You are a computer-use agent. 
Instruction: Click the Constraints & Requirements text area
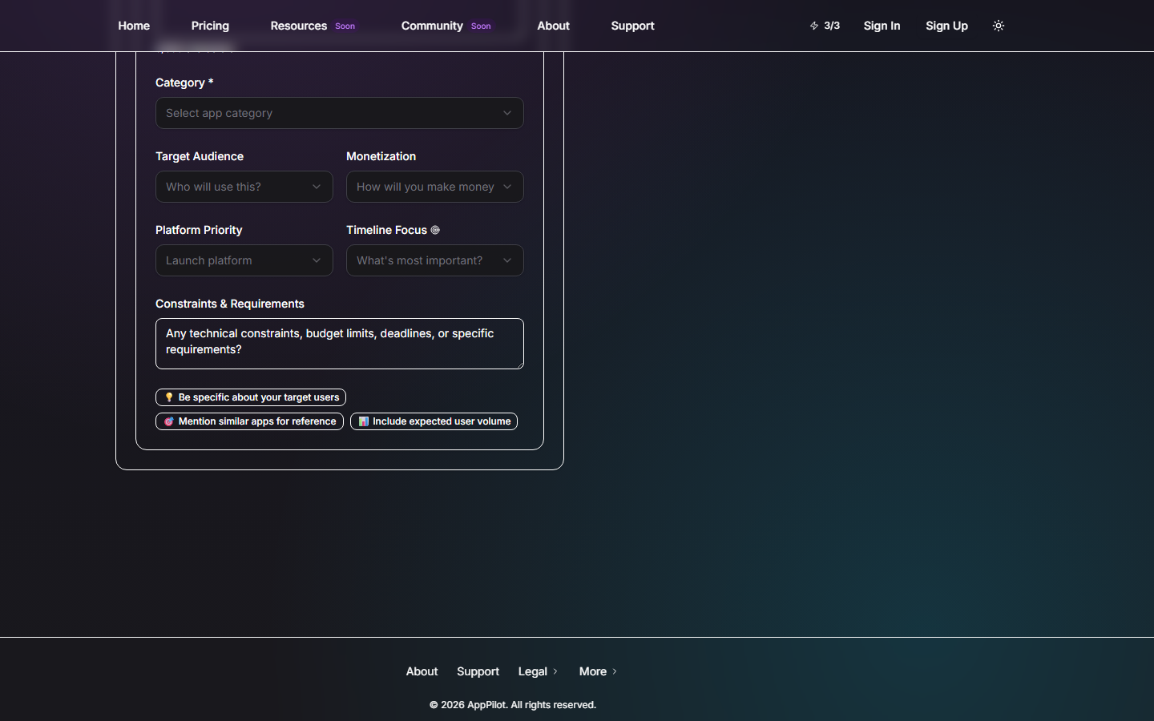(339, 344)
